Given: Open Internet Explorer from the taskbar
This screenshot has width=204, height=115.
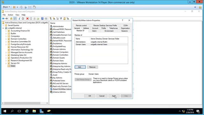Looking at the screenshot, I should (x=27, y=111).
